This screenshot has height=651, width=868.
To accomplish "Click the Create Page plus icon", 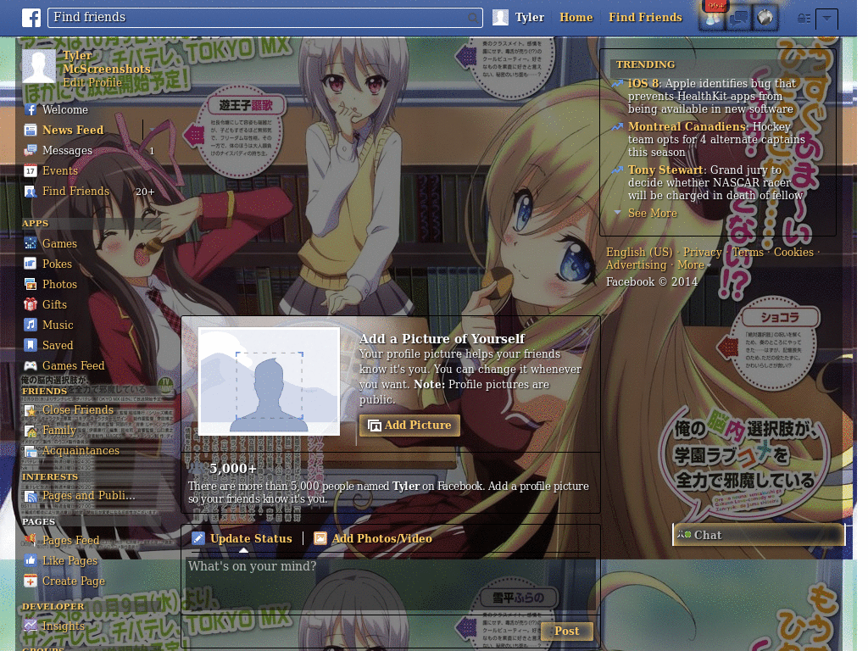I will pyautogui.click(x=31, y=581).
